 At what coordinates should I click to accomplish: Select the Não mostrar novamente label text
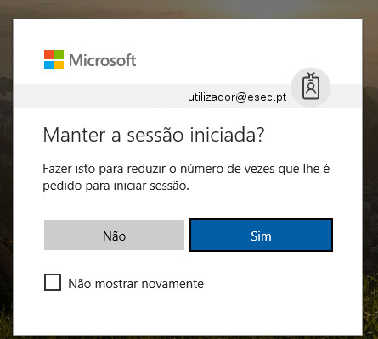point(136,284)
